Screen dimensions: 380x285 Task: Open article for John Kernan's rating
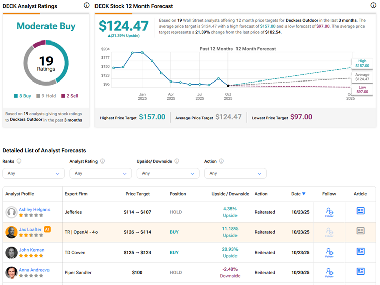[360, 251]
